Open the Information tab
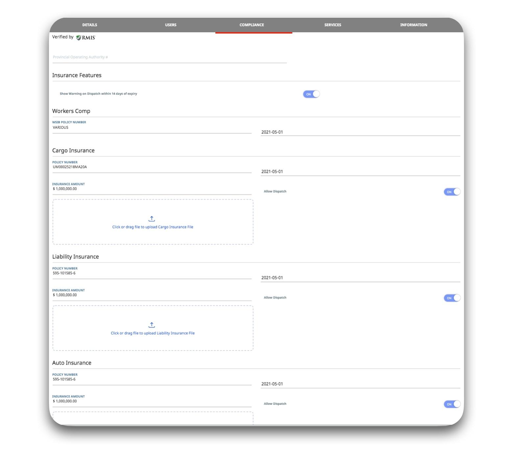Screen dimensions: 511x455 point(413,25)
